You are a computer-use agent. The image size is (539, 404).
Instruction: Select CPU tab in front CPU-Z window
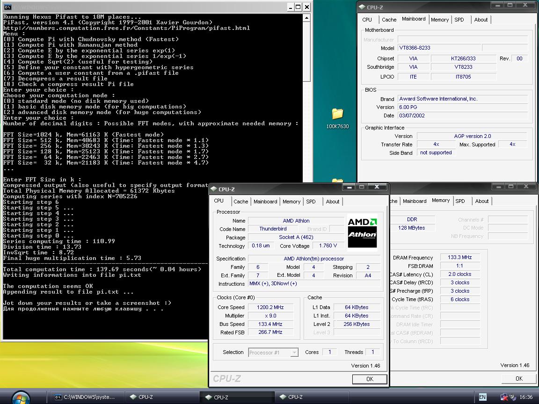pyautogui.click(x=219, y=201)
